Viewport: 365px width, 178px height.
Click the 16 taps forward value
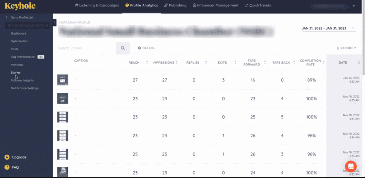pos(253,80)
